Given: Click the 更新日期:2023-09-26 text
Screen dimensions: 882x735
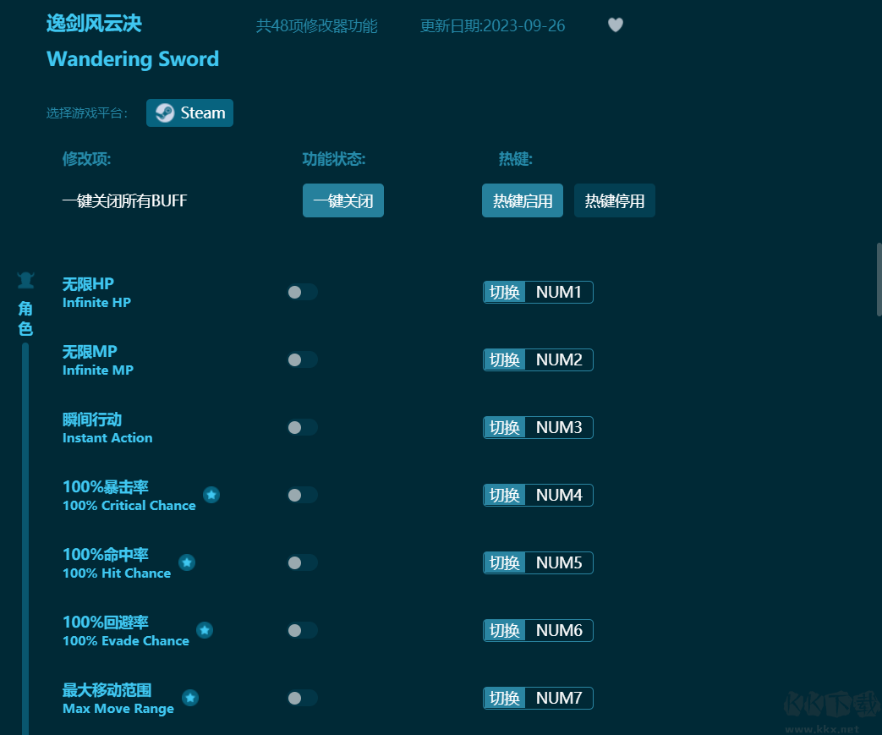Looking at the screenshot, I should pos(493,26).
